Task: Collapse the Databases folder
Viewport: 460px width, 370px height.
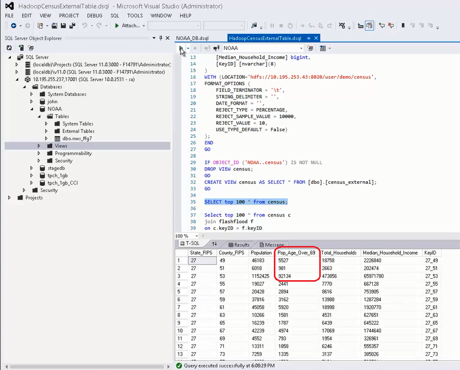Action: pos(24,87)
